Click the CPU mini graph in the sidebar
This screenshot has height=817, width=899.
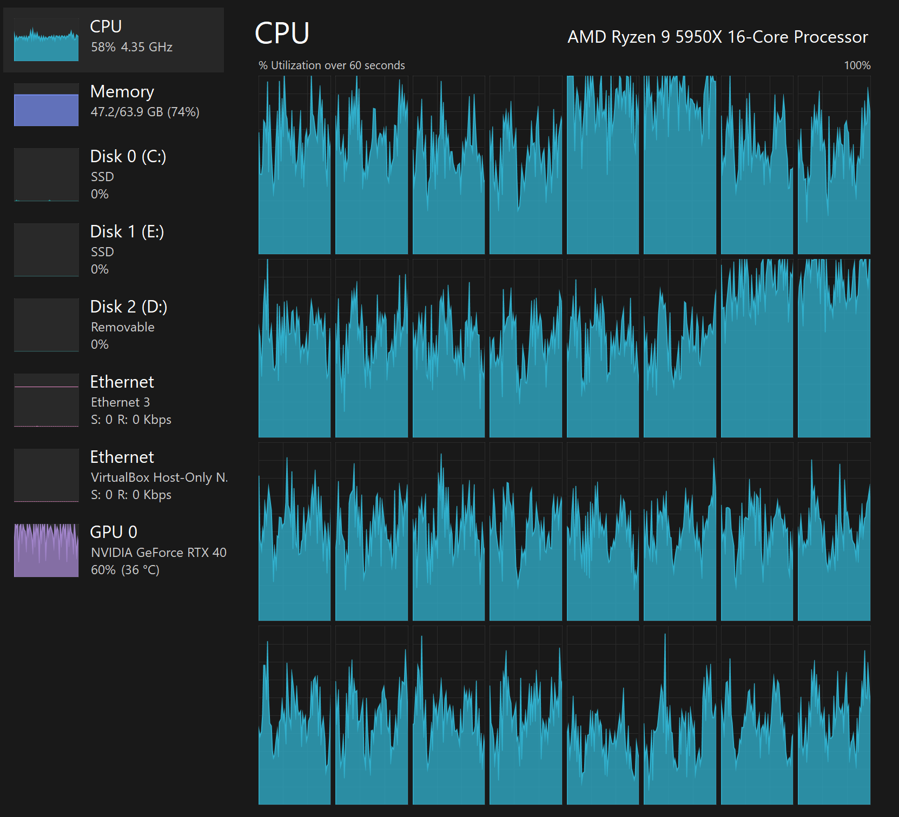point(46,40)
